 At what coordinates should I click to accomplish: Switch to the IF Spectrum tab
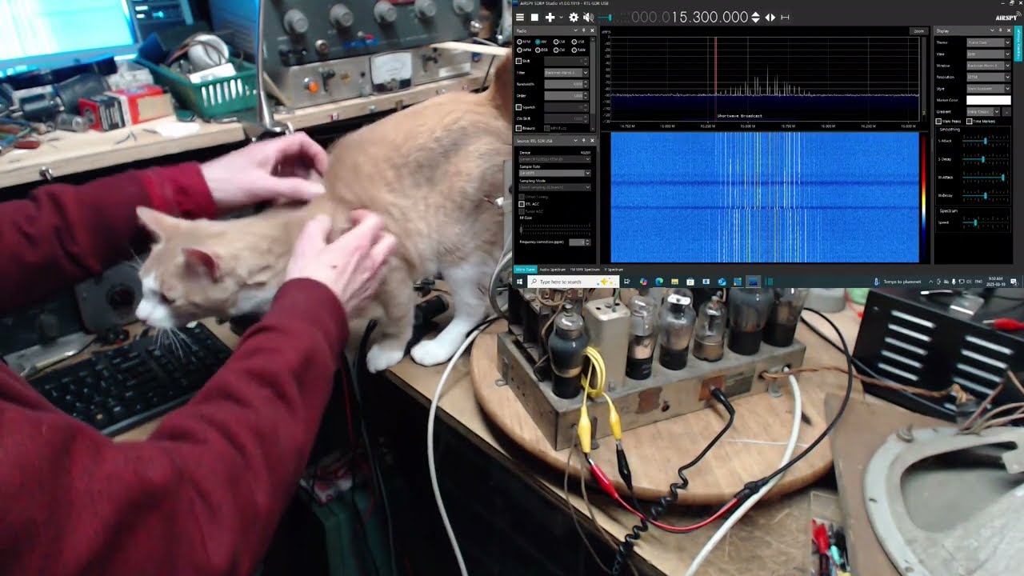(x=614, y=270)
